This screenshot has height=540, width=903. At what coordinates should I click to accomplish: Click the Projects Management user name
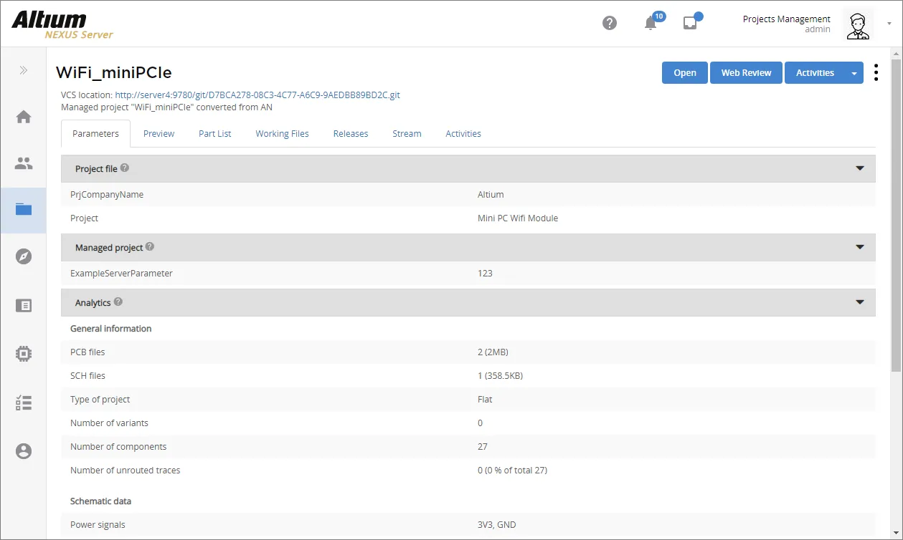tap(786, 19)
